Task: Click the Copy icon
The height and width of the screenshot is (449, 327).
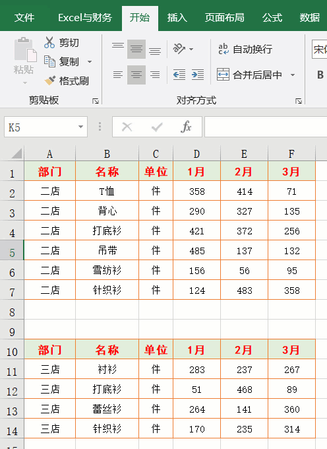Action: (49, 61)
